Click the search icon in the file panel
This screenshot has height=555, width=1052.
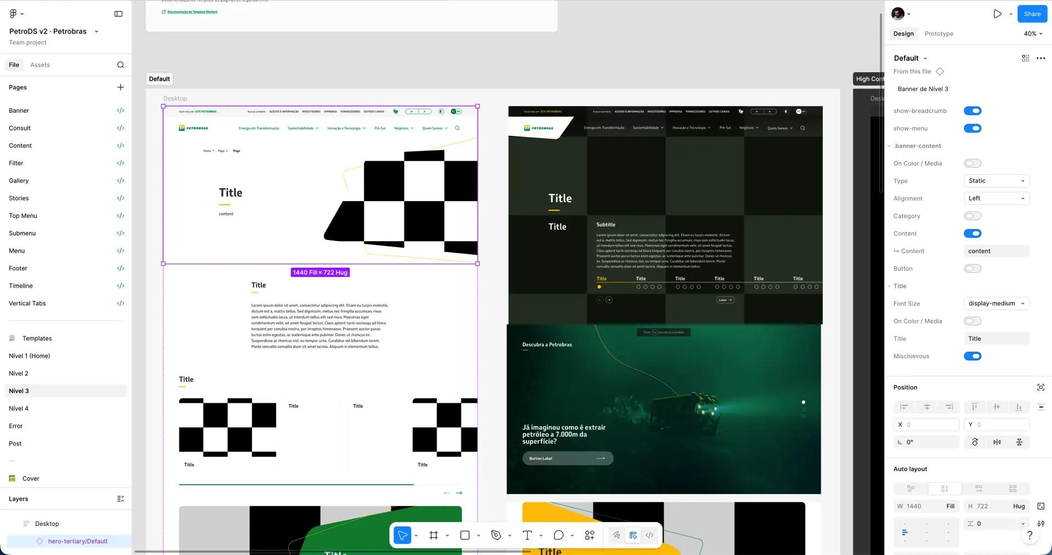[x=121, y=65]
